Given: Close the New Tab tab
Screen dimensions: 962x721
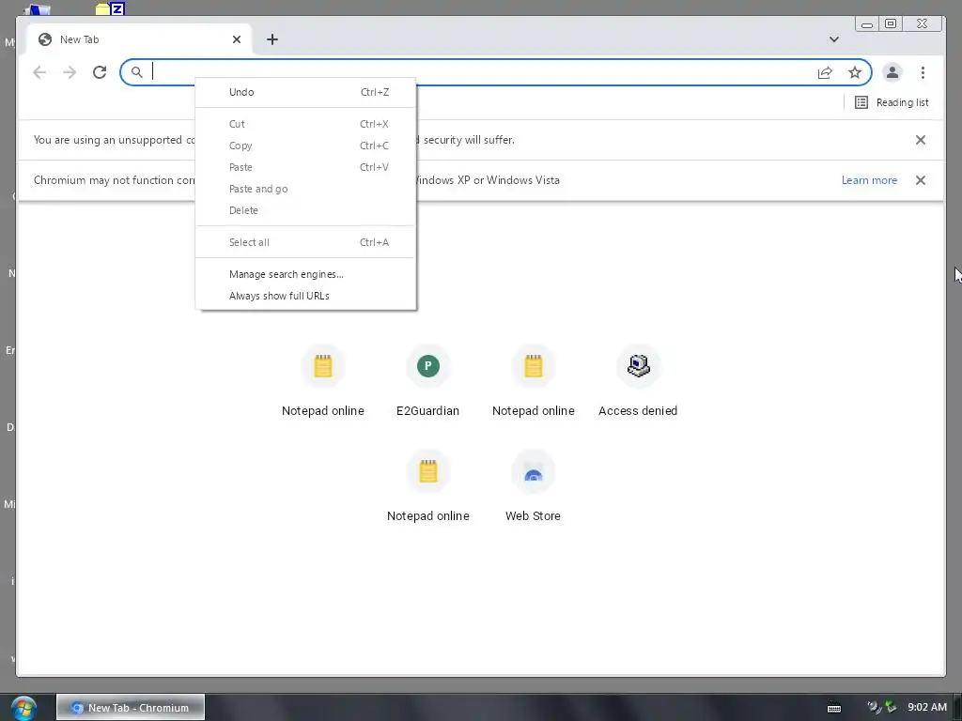Looking at the screenshot, I should click(237, 39).
